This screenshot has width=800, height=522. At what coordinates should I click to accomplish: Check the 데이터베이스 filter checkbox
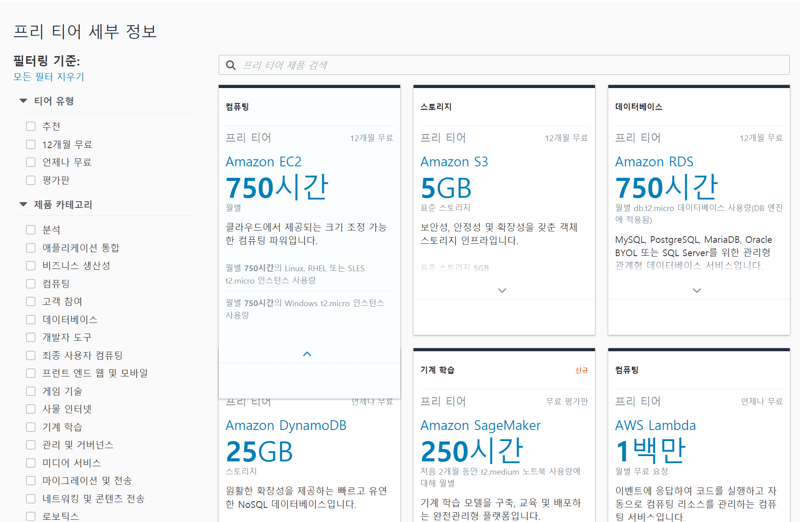coord(31,319)
